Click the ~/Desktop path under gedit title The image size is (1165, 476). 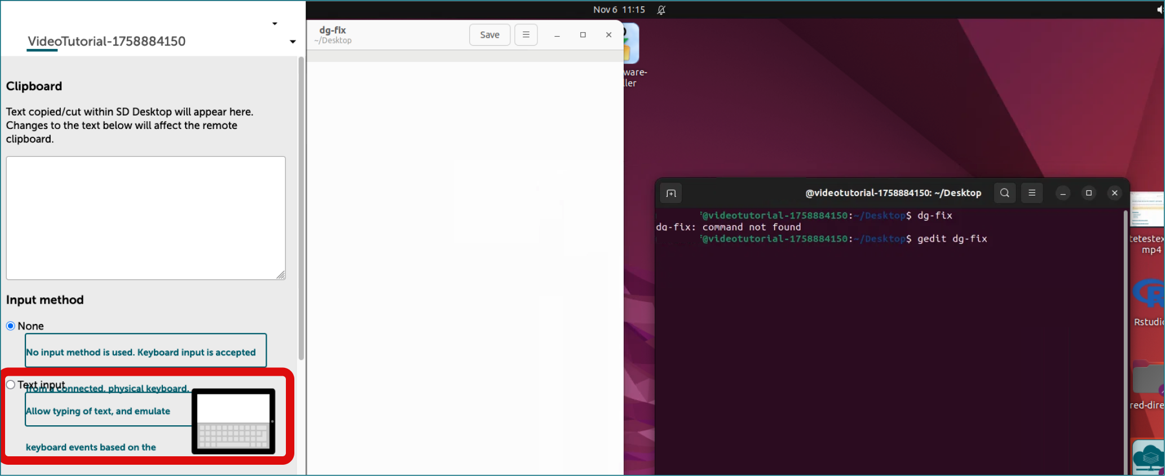pyautogui.click(x=333, y=41)
